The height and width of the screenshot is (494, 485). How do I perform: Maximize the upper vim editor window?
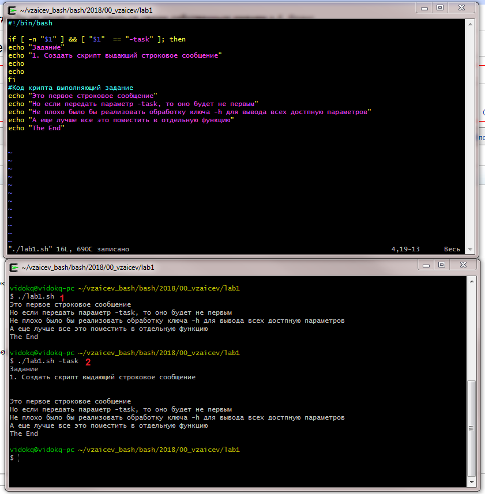440,8
